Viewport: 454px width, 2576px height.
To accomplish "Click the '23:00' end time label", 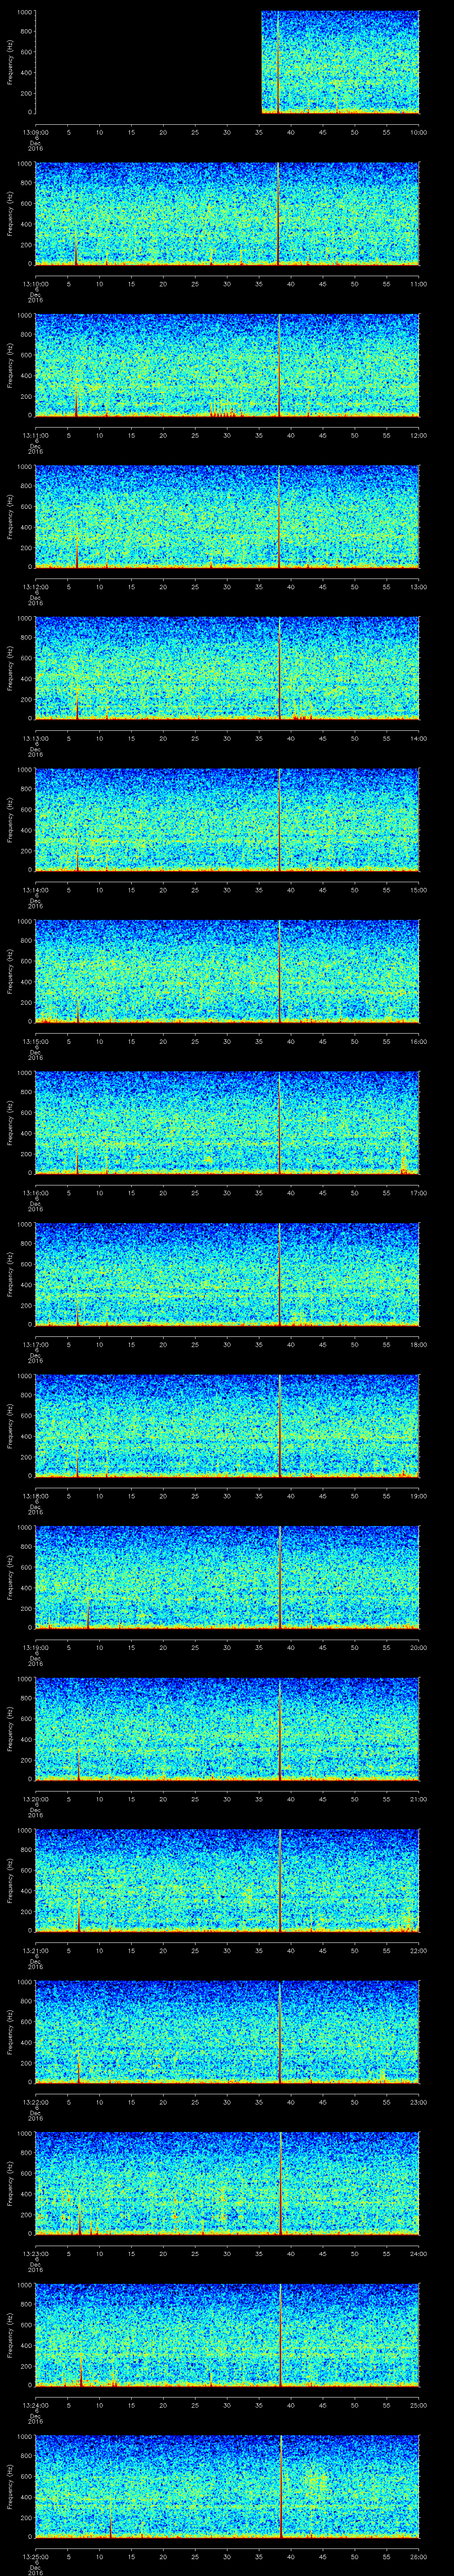I will (x=419, y=2101).
